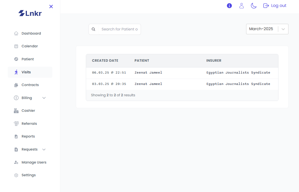
Task: Click the Patient icon in sidebar
Action: [x=16, y=59]
